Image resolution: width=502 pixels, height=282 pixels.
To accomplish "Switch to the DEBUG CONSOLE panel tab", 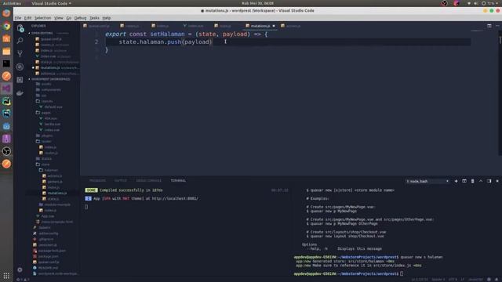I will [148, 181].
